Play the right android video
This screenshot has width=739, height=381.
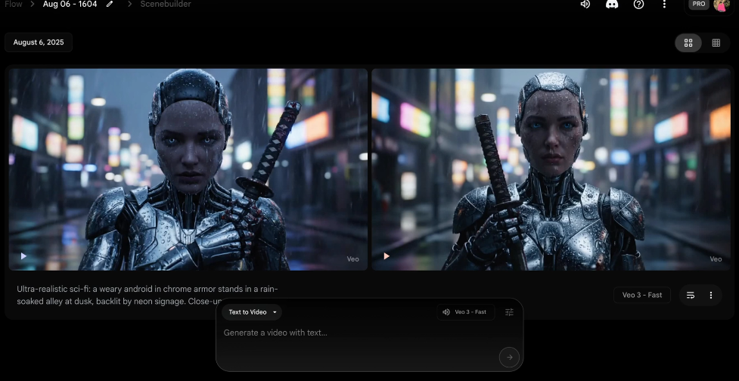(387, 256)
